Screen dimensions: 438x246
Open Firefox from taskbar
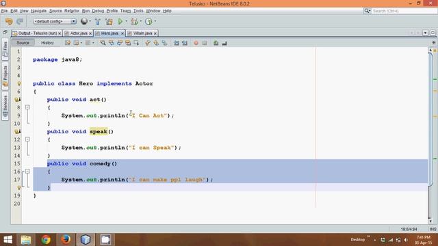pyautogui.click(x=66, y=240)
